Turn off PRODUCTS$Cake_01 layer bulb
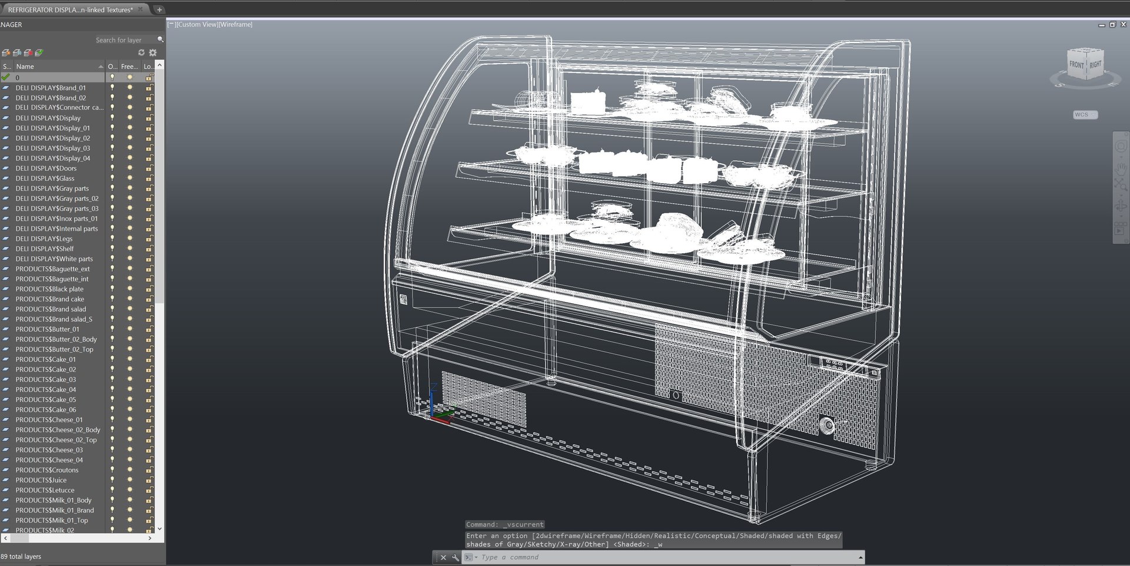Image resolution: width=1130 pixels, height=566 pixels. 112,359
